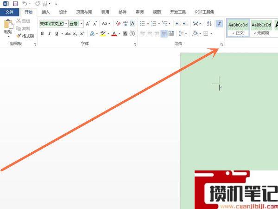Image resolution: width=278 pixels, height=209 pixels.
Task: Click the bullet list icon
Action: 142,24
